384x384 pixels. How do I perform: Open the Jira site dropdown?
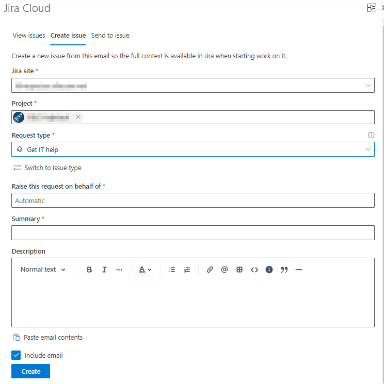click(x=193, y=85)
